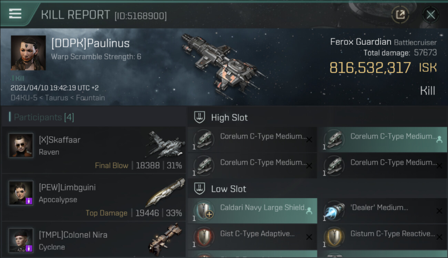Click Skaffaar's pilot portrait
This screenshot has width=448, height=258.
tap(21, 146)
